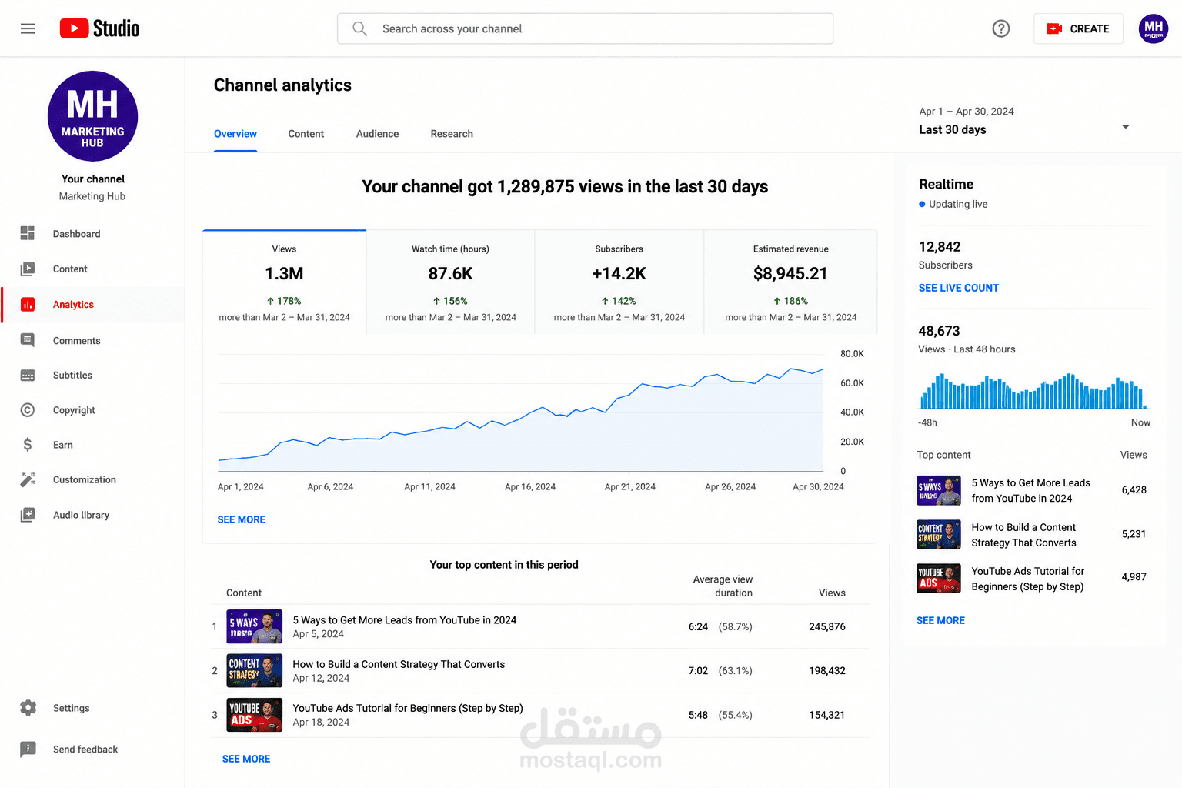
Task: Switch to the Research tab
Action: tap(452, 134)
